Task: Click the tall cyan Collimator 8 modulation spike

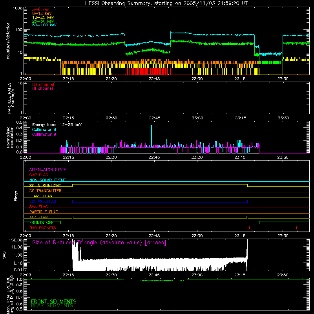Action: (152, 136)
